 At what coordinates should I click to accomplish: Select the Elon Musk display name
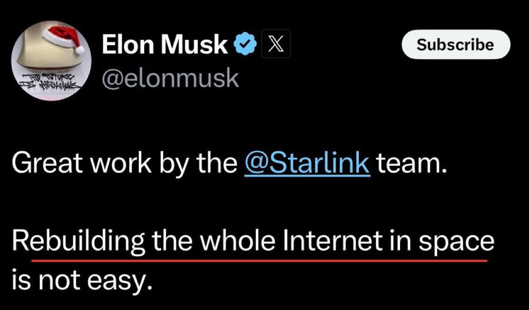coord(165,46)
